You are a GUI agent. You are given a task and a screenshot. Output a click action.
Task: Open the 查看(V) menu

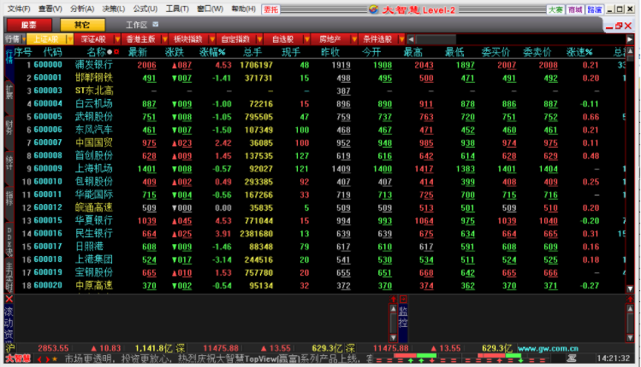point(50,9)
